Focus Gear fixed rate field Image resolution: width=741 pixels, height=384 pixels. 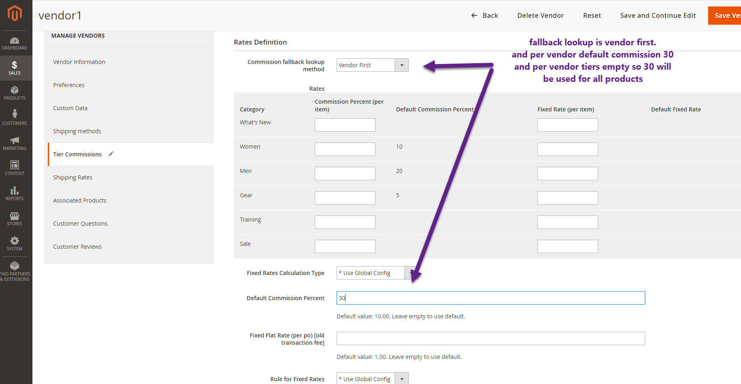point(568,198)
